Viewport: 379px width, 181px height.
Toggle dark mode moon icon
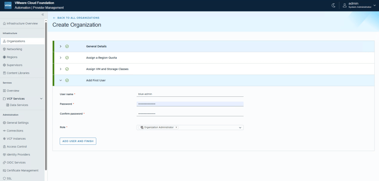point(333,5)
